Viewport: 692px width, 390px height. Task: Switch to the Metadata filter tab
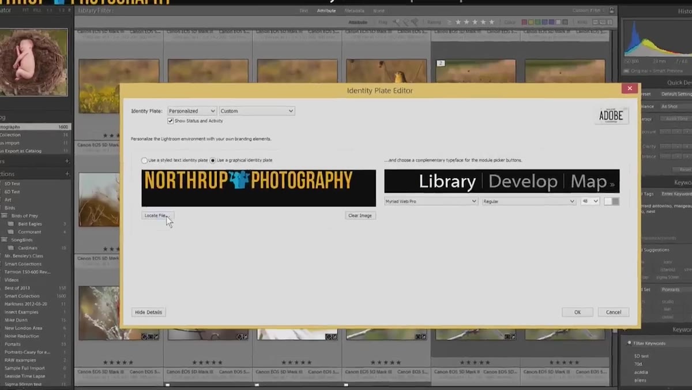pos(354,10)
